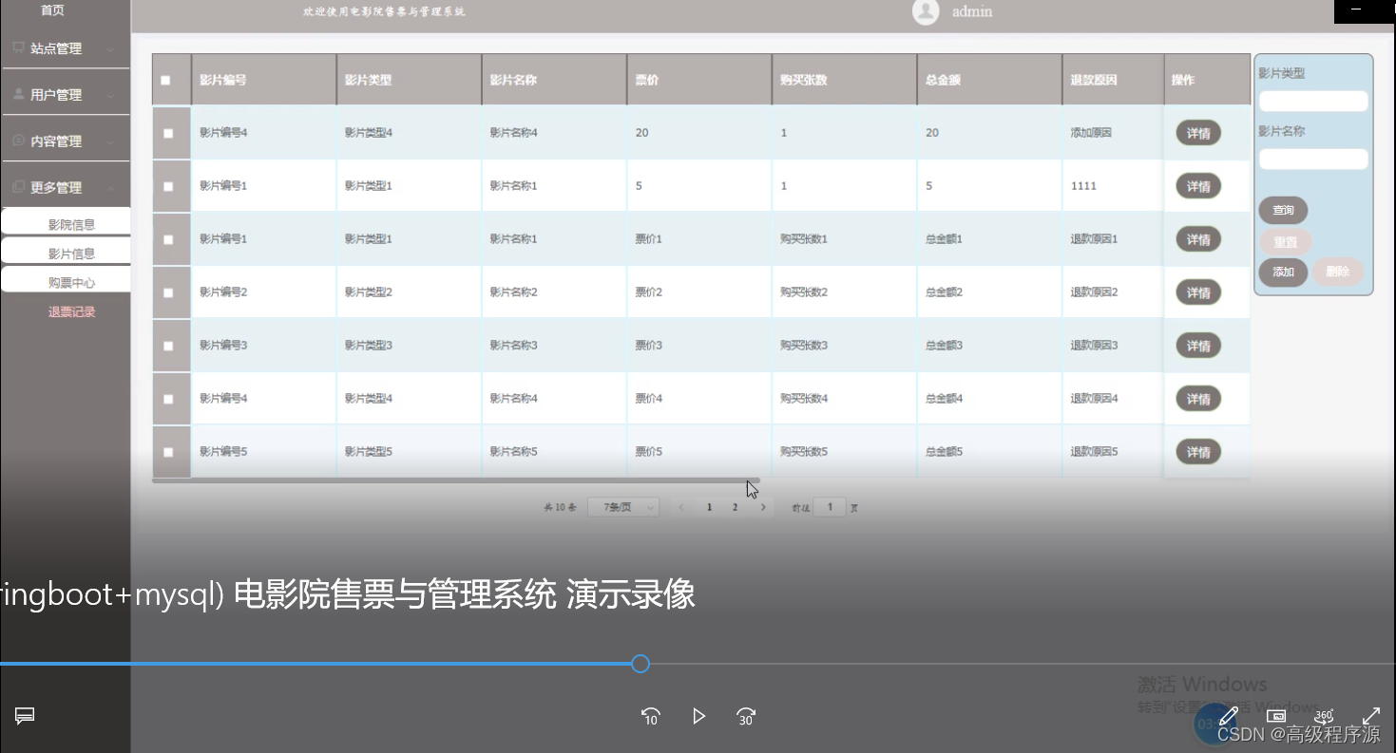Open the 7条/页 page size dropdown
The height and width of the screenshot is (753, 1396).
[623, 508]
